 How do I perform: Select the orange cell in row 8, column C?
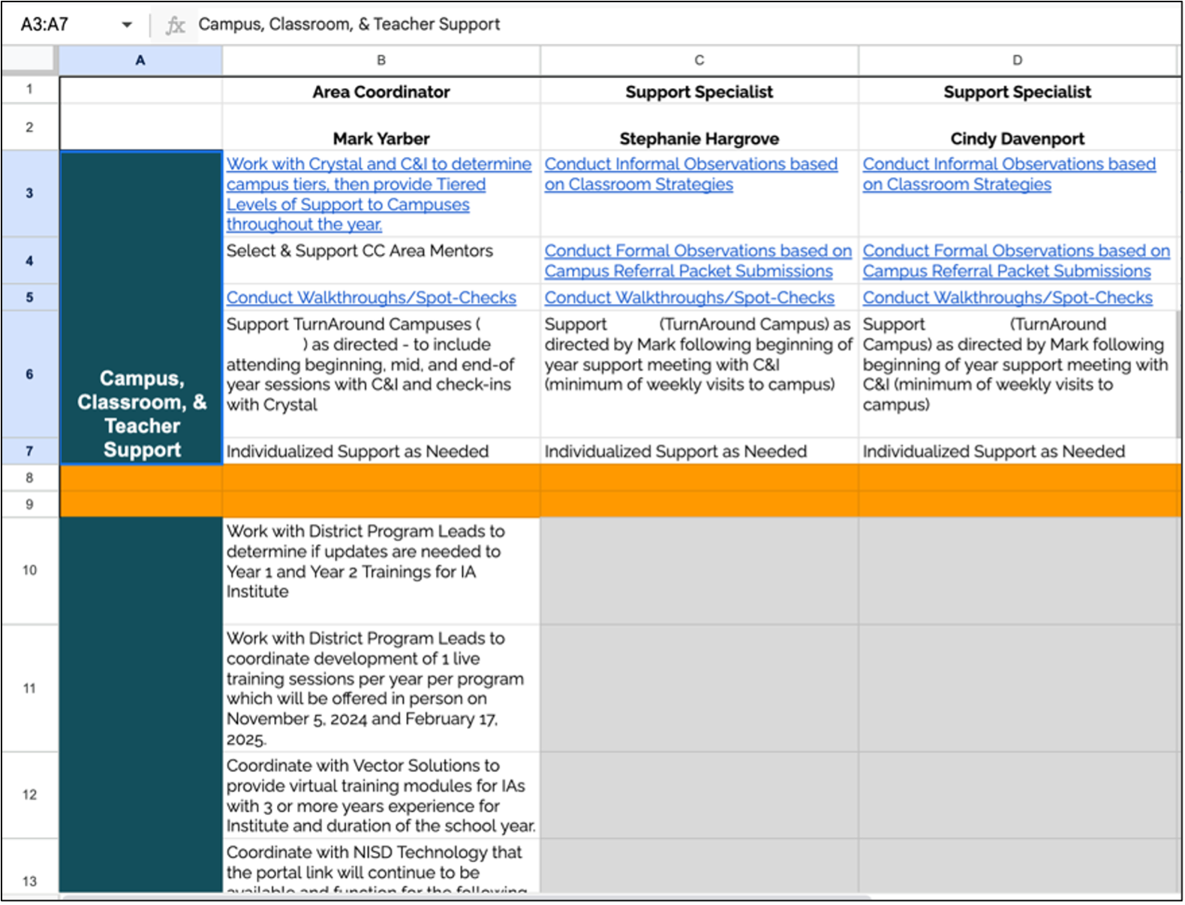click(699, 478)
